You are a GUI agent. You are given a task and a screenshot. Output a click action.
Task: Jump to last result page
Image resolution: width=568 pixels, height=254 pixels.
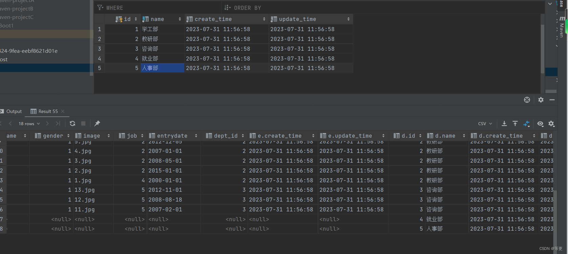coord(58,123)
